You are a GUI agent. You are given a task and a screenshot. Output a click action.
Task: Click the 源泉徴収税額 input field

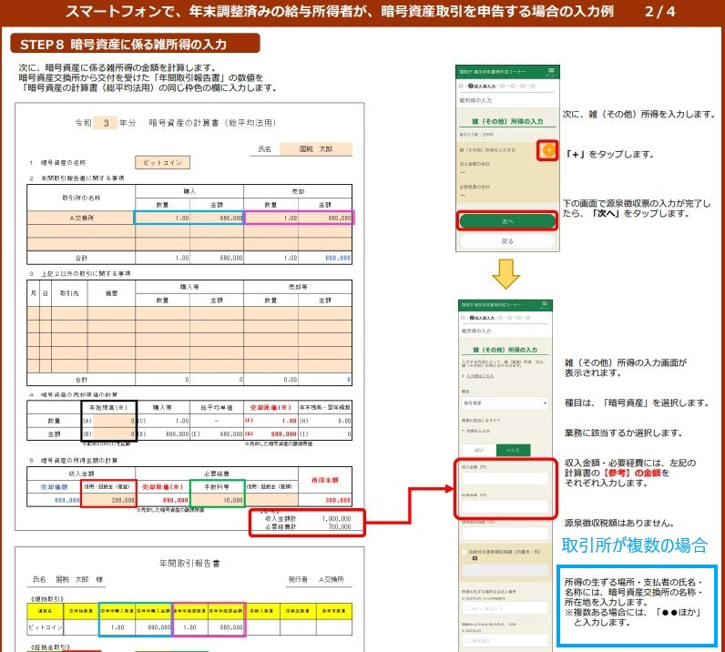click(x=505, y=534)
